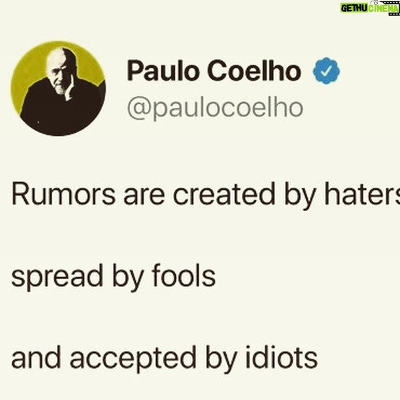The height and width of the screenshot is (400, 400).
Task: Select the line 'spread by fools'
Action: (114, 276)
